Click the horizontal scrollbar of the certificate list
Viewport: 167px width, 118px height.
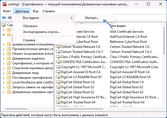pos(81,109)
